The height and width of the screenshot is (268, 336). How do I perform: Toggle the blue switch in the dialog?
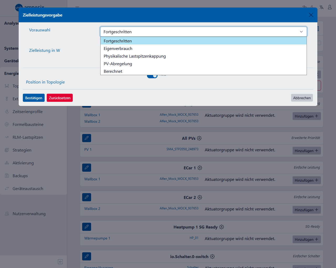152,76
